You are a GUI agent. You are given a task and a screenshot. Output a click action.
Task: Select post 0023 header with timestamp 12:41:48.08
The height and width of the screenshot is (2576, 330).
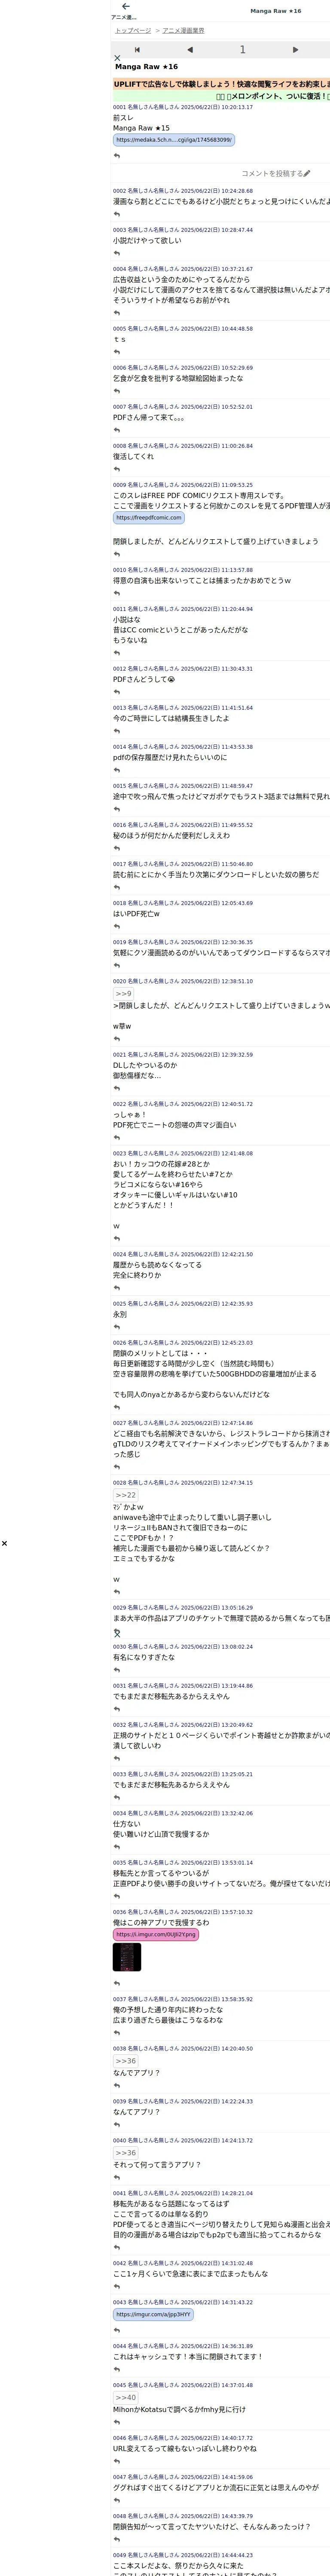(x=183, y=1153)
